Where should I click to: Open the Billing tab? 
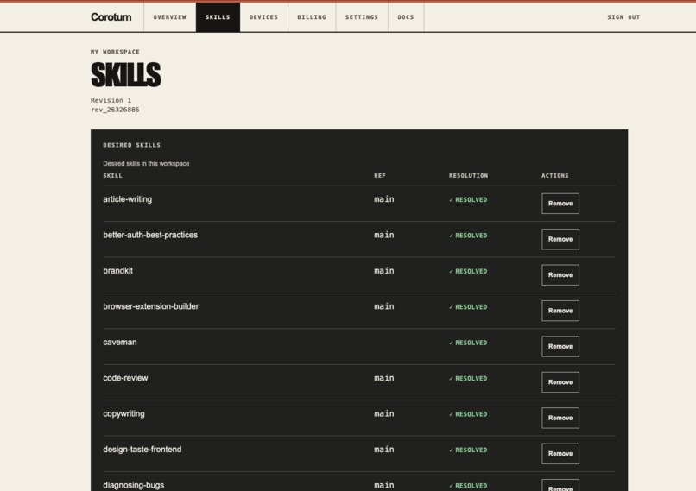312,17
